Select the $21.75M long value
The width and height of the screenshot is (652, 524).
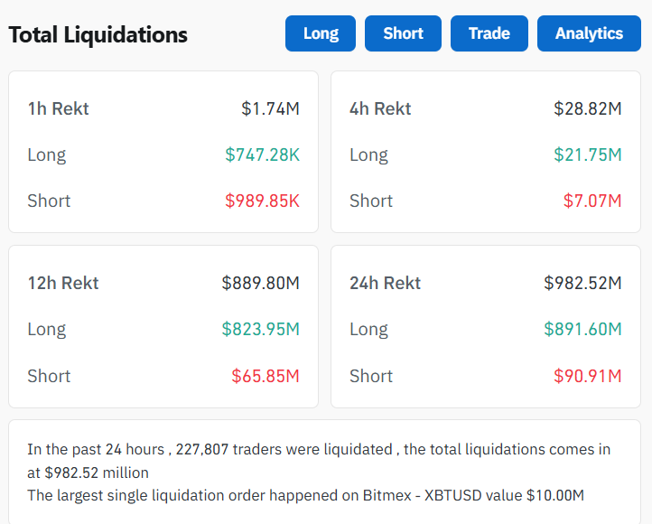pos(588,154)
